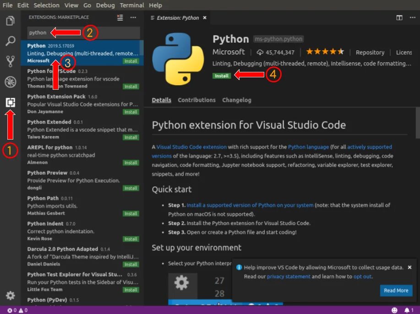The height and width of the screenshot is (314, 420).
Task: Open the Debug view icon
Action: 10,82
